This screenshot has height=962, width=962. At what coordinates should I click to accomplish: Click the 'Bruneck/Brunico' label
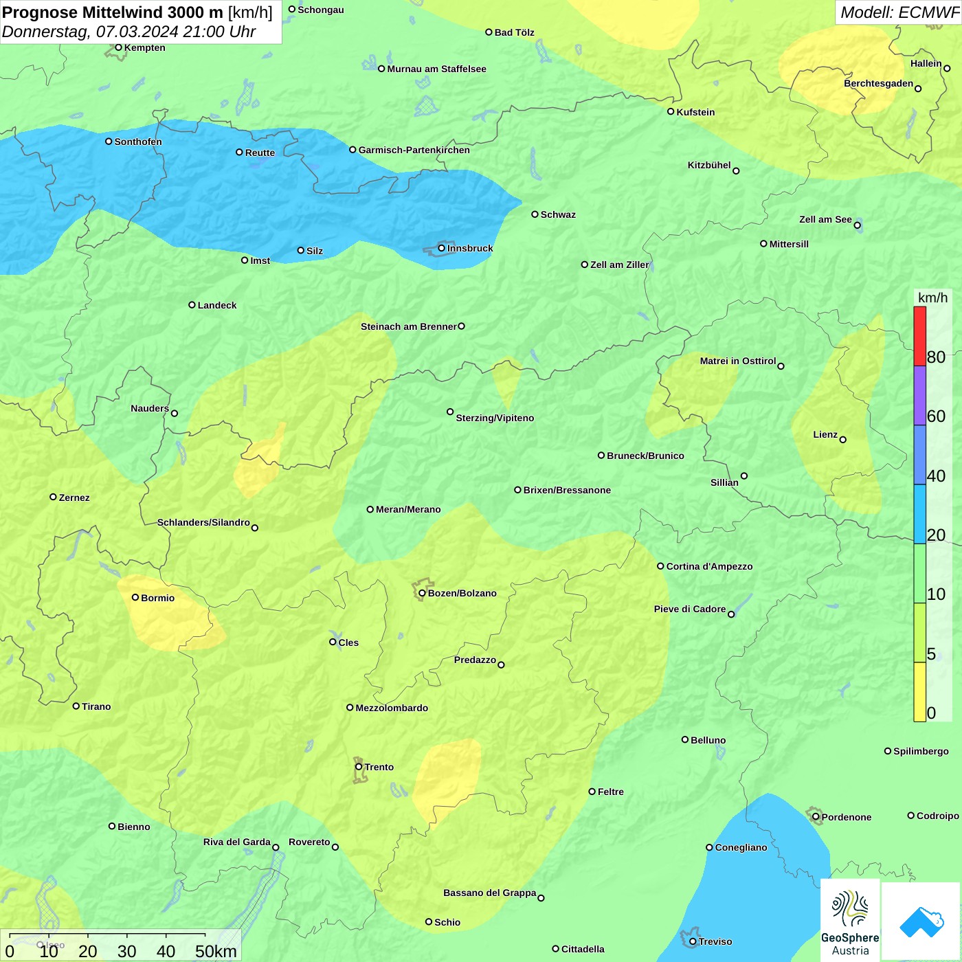(x=645, y=456)
